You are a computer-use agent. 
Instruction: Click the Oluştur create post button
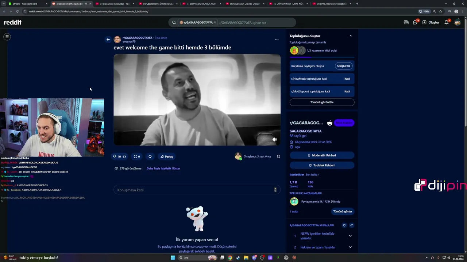click(x=431, y=22)
